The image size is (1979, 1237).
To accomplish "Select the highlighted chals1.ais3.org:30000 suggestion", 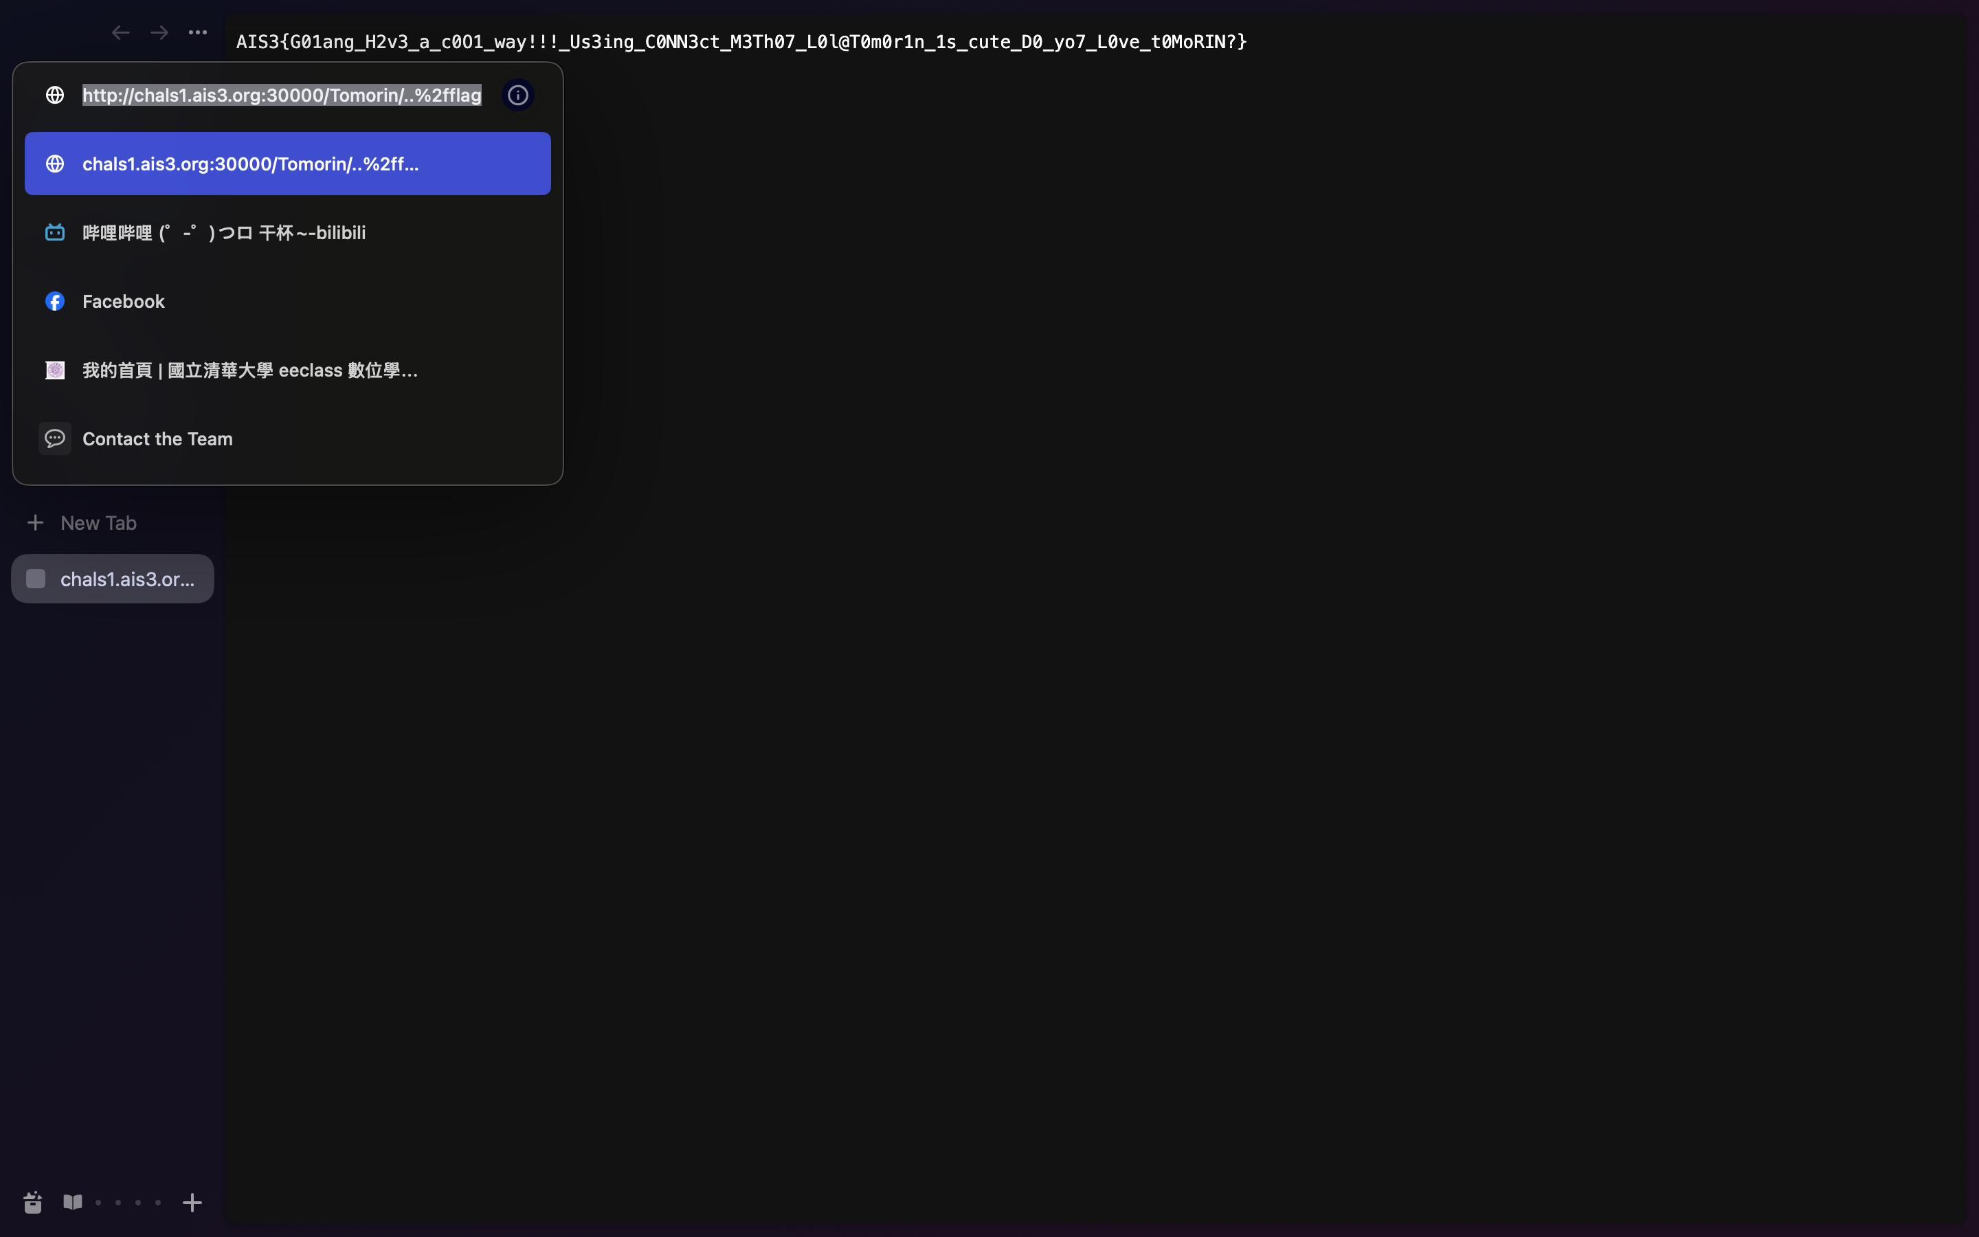I will click(x=288, y=164).
